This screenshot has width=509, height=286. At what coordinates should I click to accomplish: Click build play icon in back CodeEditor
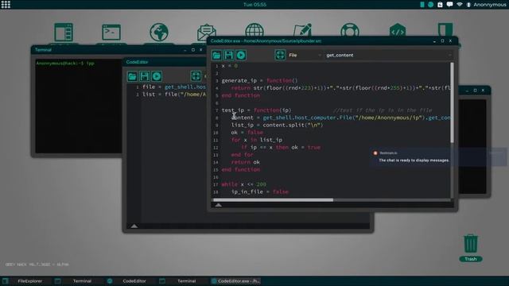[x=157, y=76]
